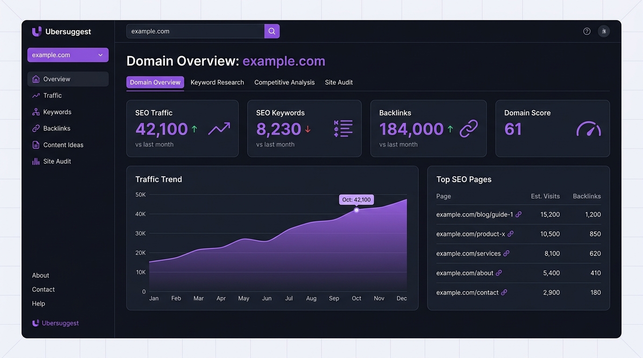This screenshot has width=643, height=358.
Task: Open the Competitive Analysis tab
Action: click(285, 83)
